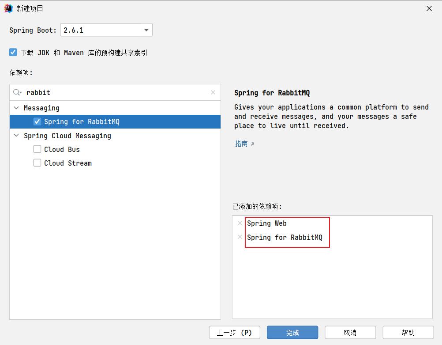Click the IntelliJ IDEA logo icon
This screenshot has width=442, height=345.
point(8,8)
